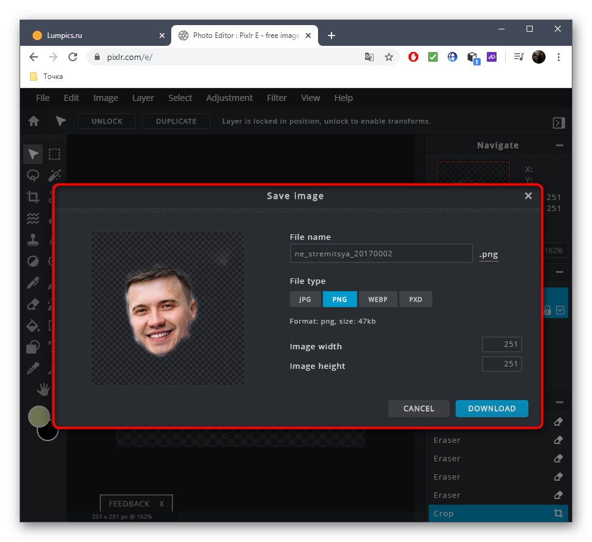Choose the lasso selection tool
Viewport: 592px width, 542px height.
(x=33, y=175)
